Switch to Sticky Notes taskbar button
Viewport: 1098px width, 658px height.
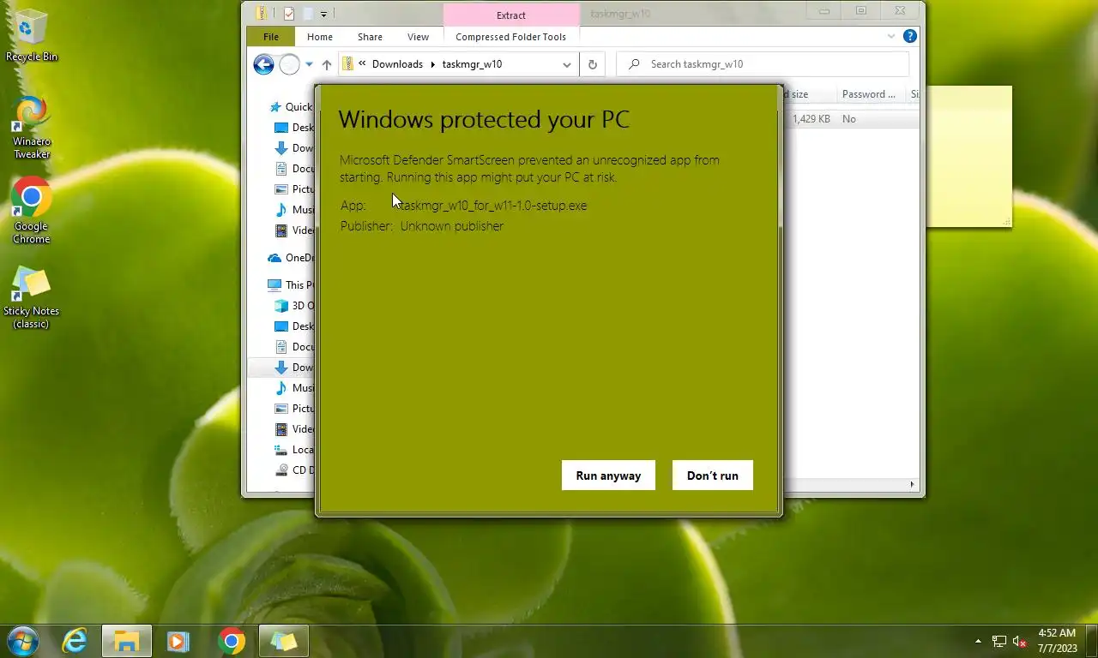(283, 641)
